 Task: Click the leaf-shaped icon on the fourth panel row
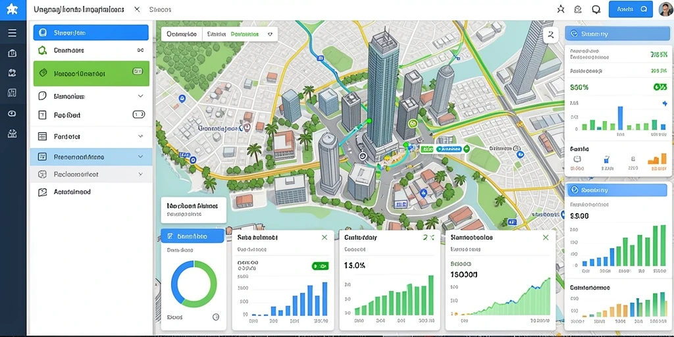click(x=42, y=96)
